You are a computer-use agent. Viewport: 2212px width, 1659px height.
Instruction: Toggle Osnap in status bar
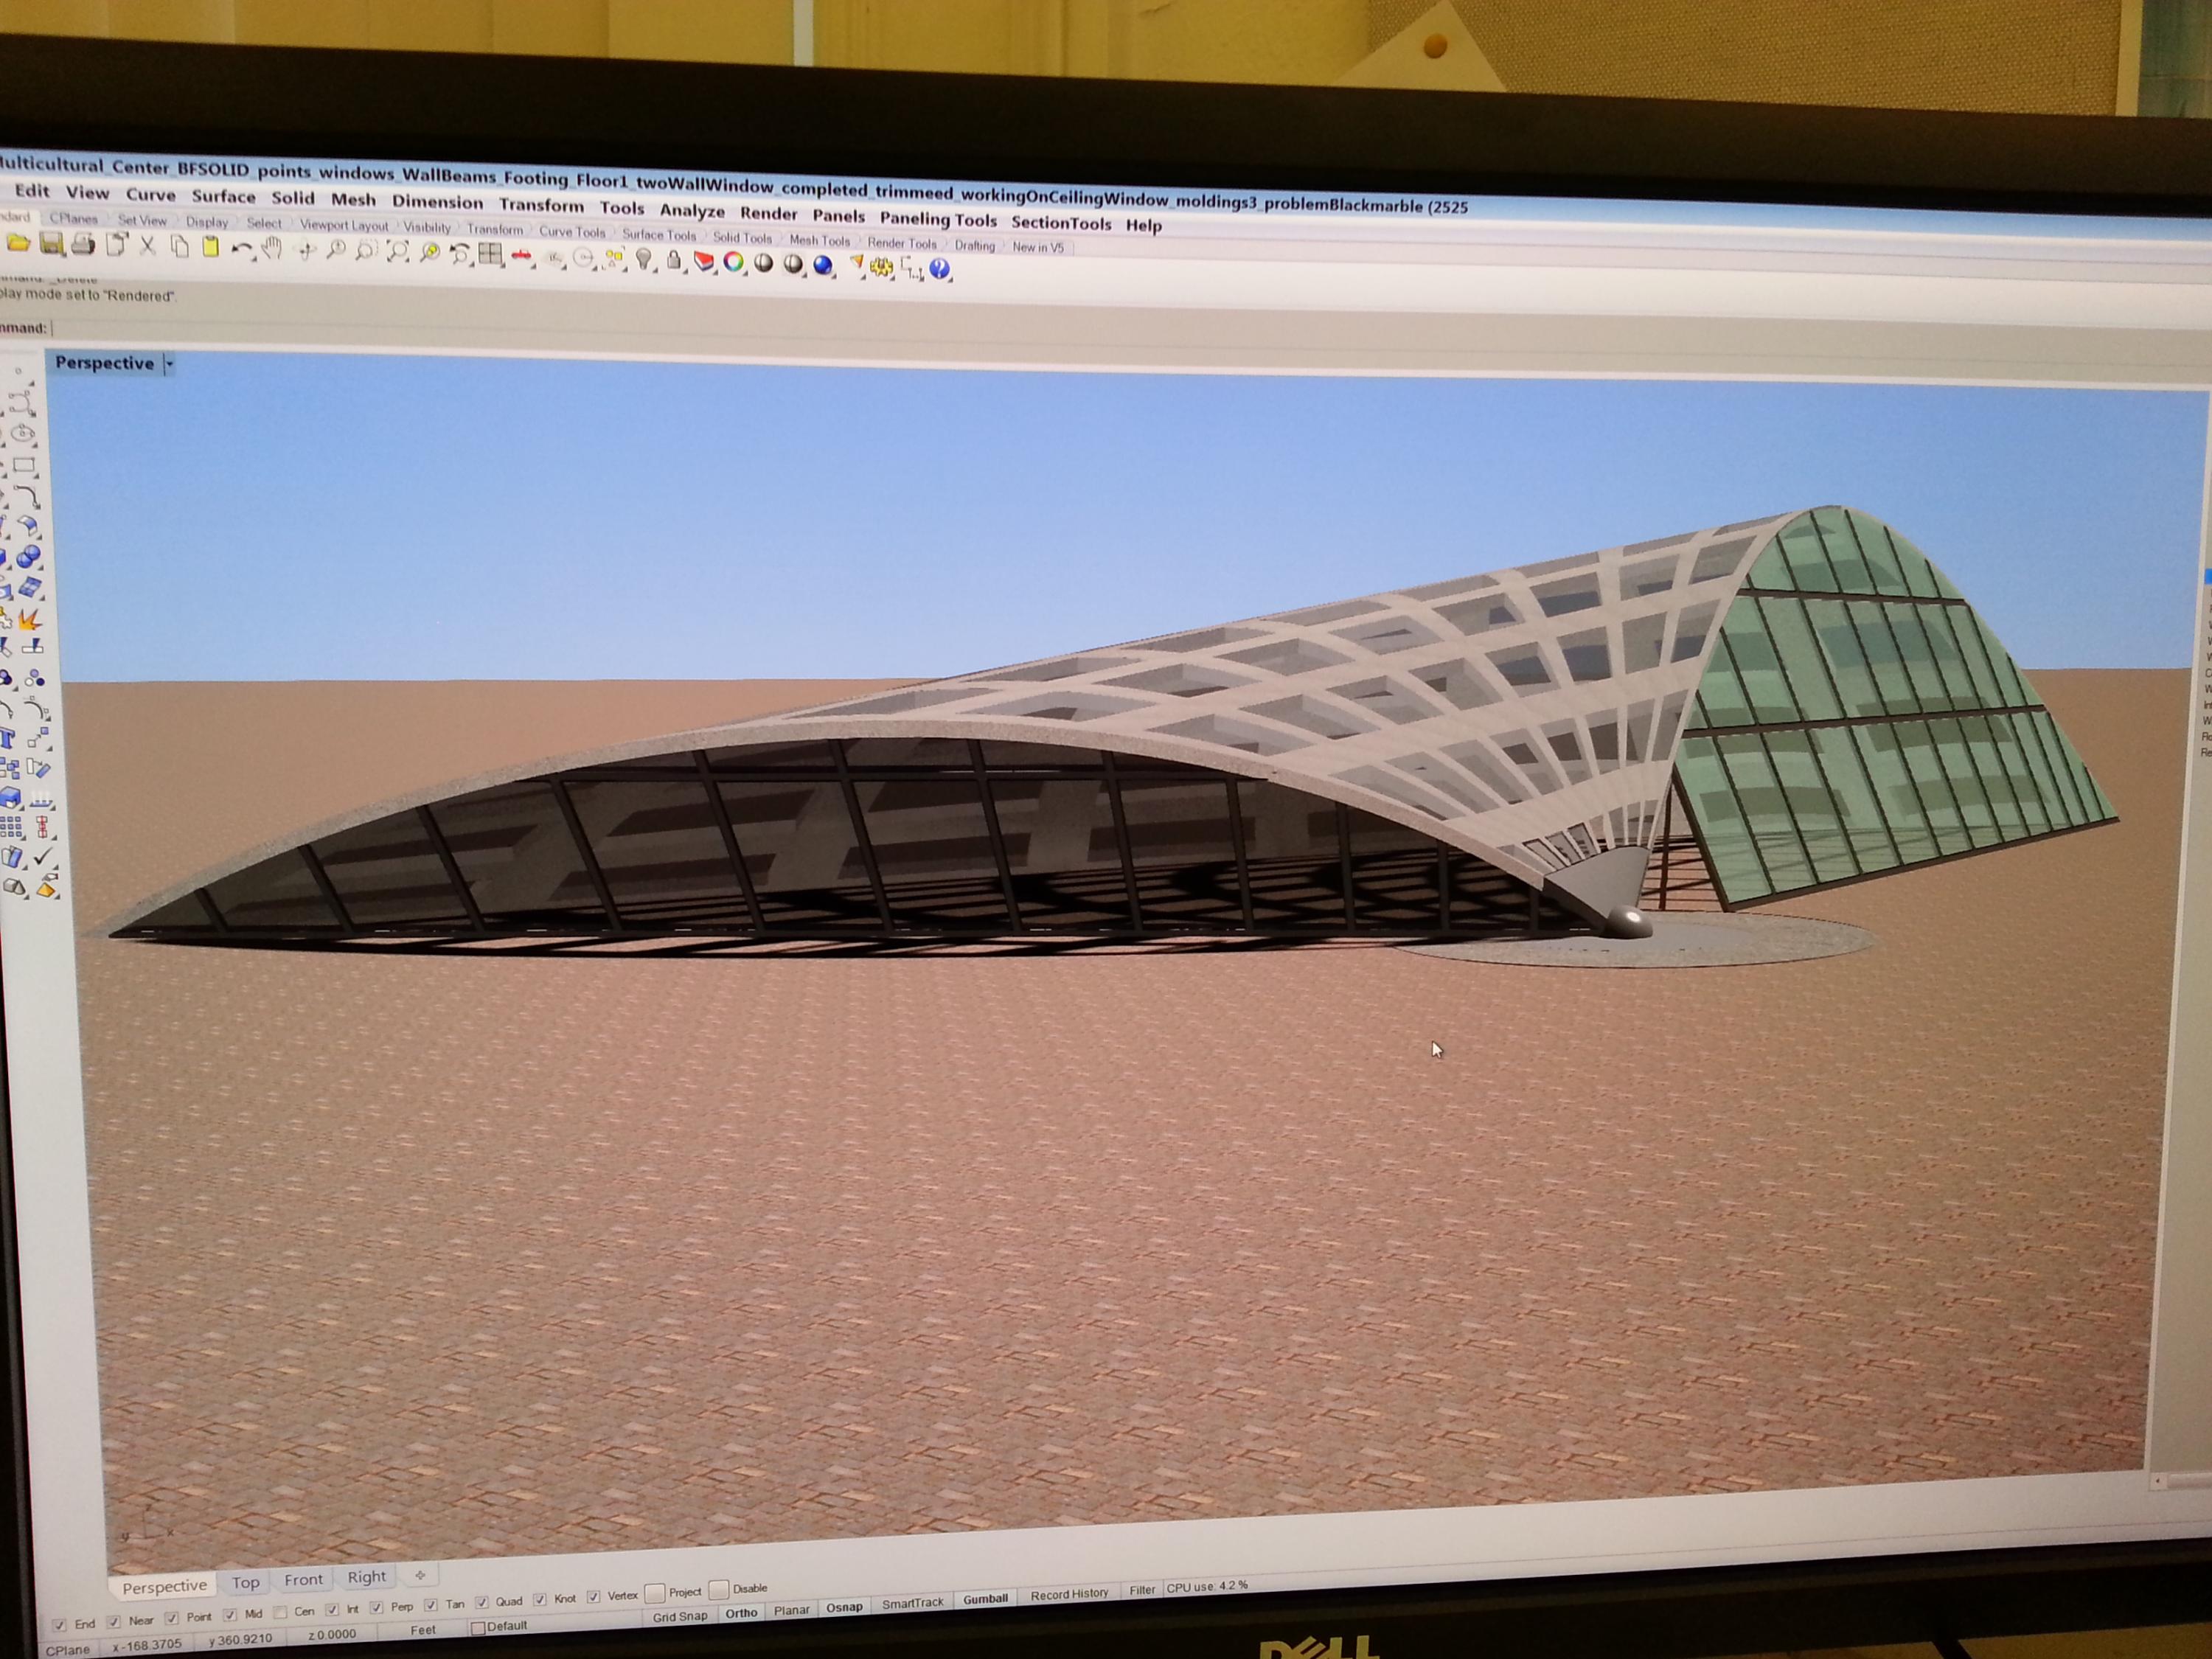click(844, 1608)
